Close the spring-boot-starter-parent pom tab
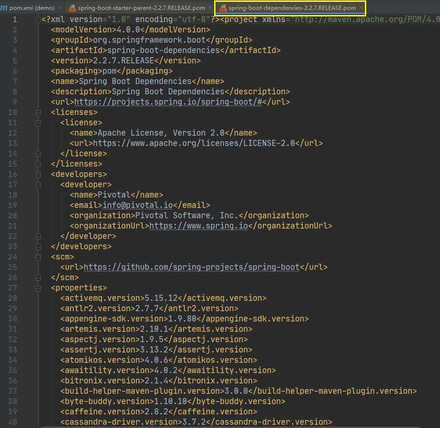The height and width of the screenshot is (428, 440). [210, 8]
